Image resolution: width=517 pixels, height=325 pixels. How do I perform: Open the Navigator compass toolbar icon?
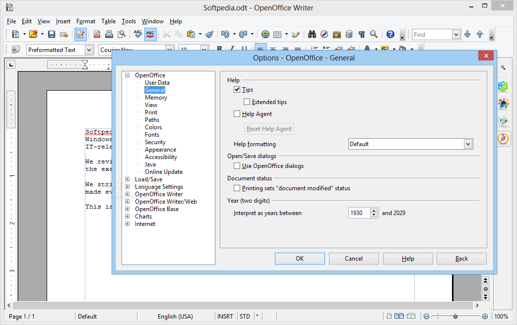(x=324, y=34)
